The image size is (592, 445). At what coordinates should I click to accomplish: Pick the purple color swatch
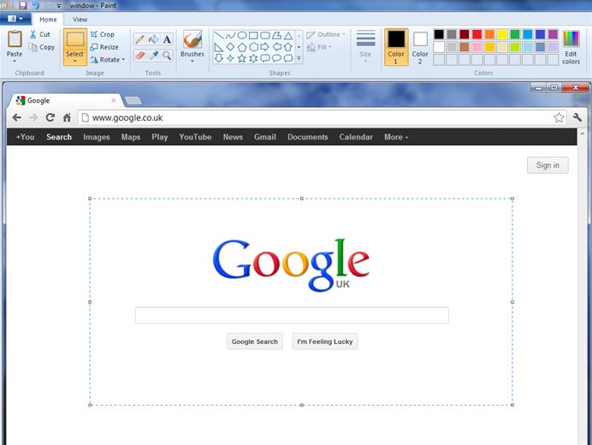tap(553, 34)
